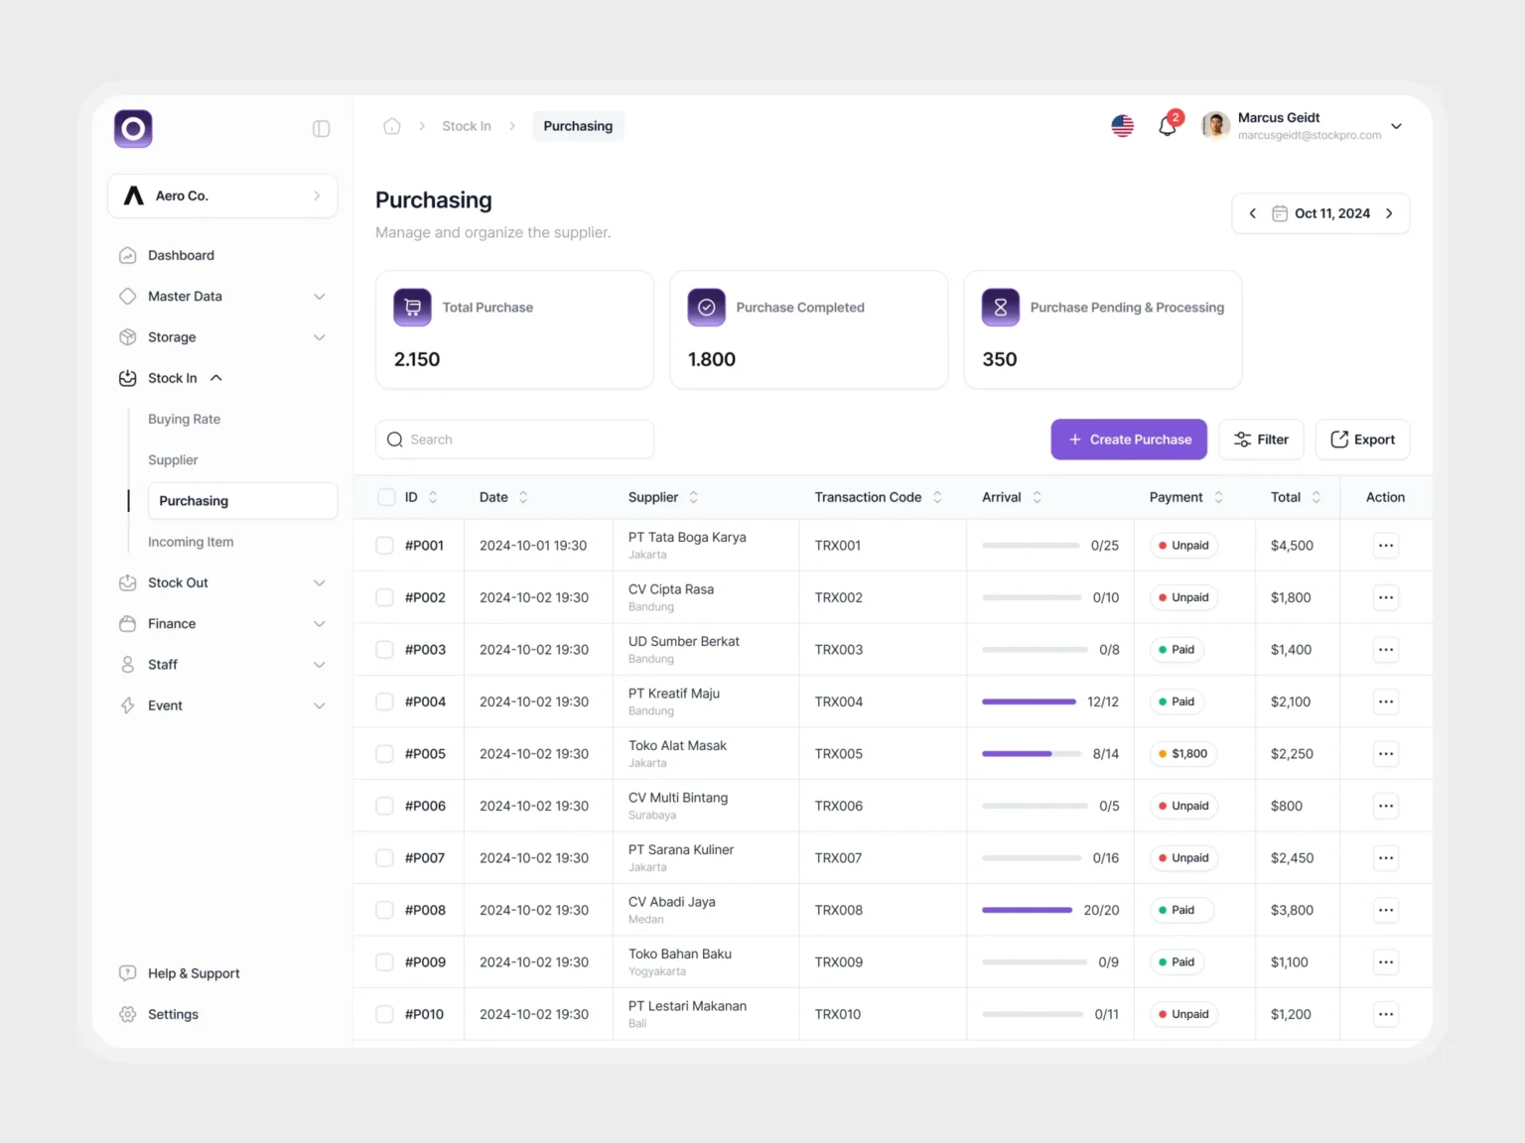Click the Search input field
Screen dimensions: 1525x1143
coord(514,440)
